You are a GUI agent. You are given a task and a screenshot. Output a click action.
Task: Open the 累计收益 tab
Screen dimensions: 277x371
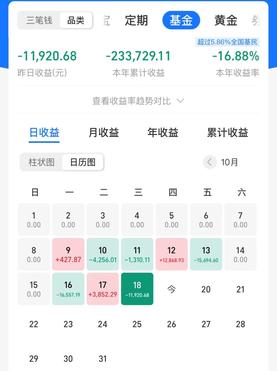[228, 133]
